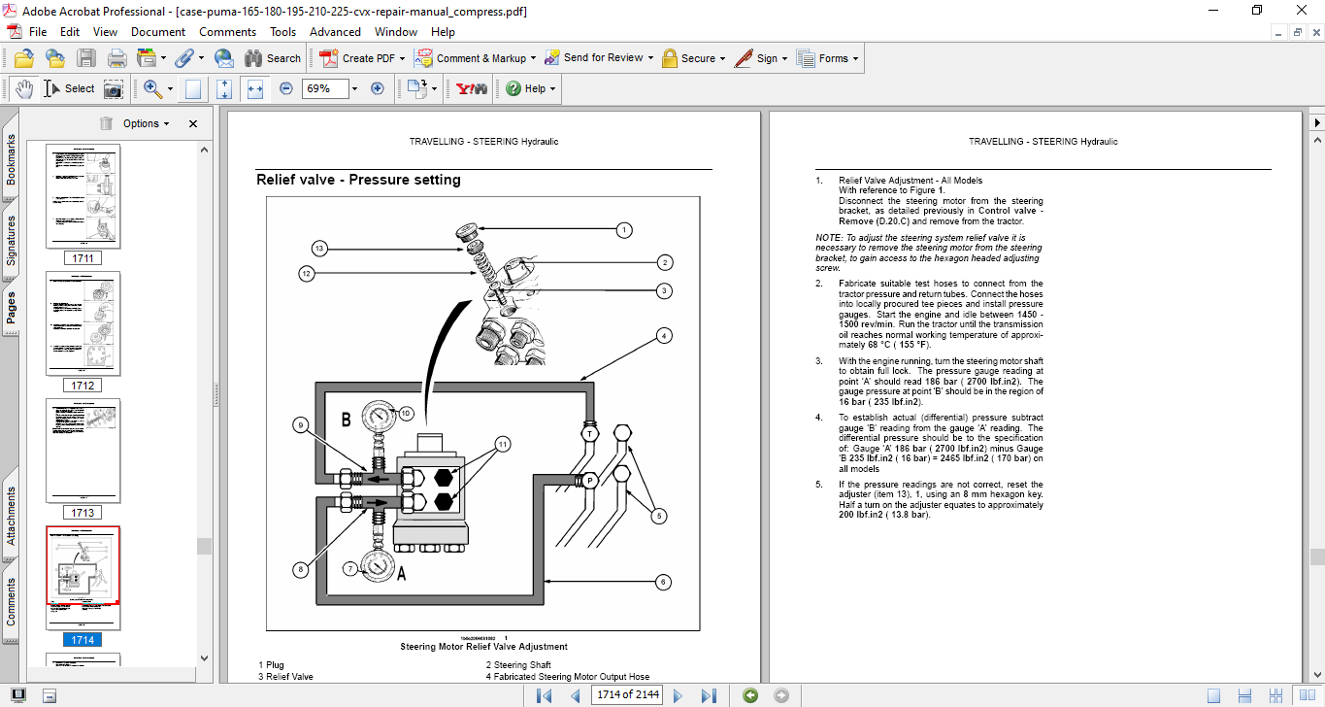Click the Print icon

coord(116,58)
